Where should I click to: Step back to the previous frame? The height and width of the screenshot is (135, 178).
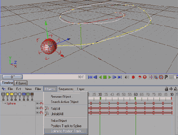pyautogui.click(x=95, y=77)
